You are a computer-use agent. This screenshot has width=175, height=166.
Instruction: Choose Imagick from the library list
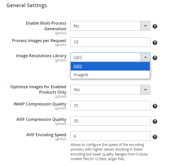tap(110, 75)
